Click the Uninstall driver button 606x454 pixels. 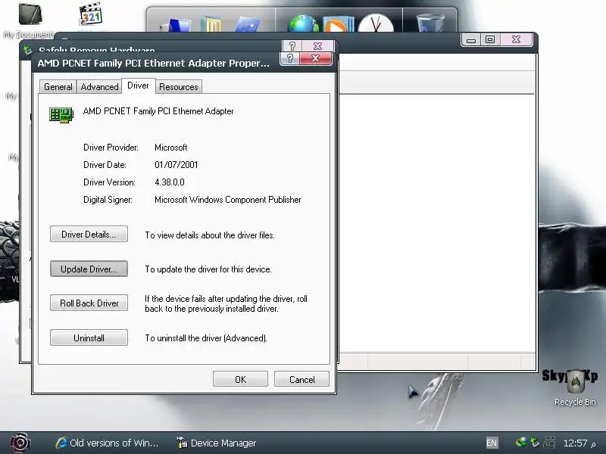click(x=89, y=337)
